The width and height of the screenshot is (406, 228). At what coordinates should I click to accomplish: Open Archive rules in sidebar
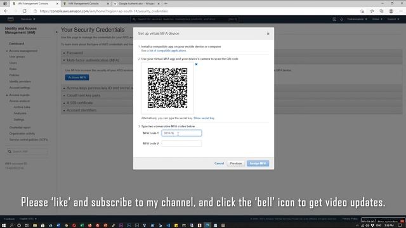[x=22, y=107]
